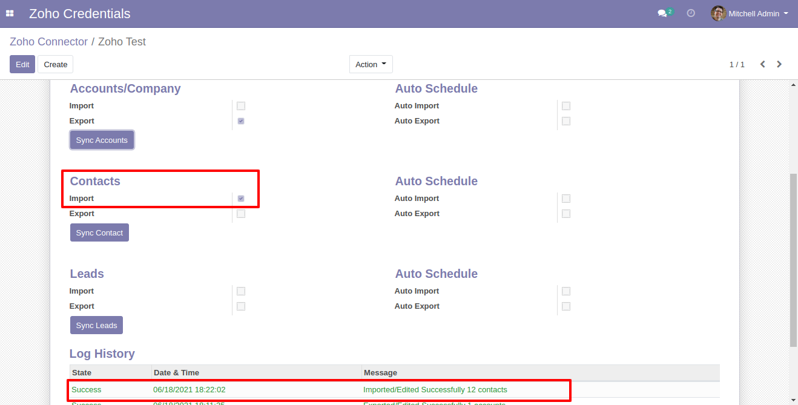798x405 pixels.
Task: Click the Zoho Credentials app title
Action: pos(80,13)
